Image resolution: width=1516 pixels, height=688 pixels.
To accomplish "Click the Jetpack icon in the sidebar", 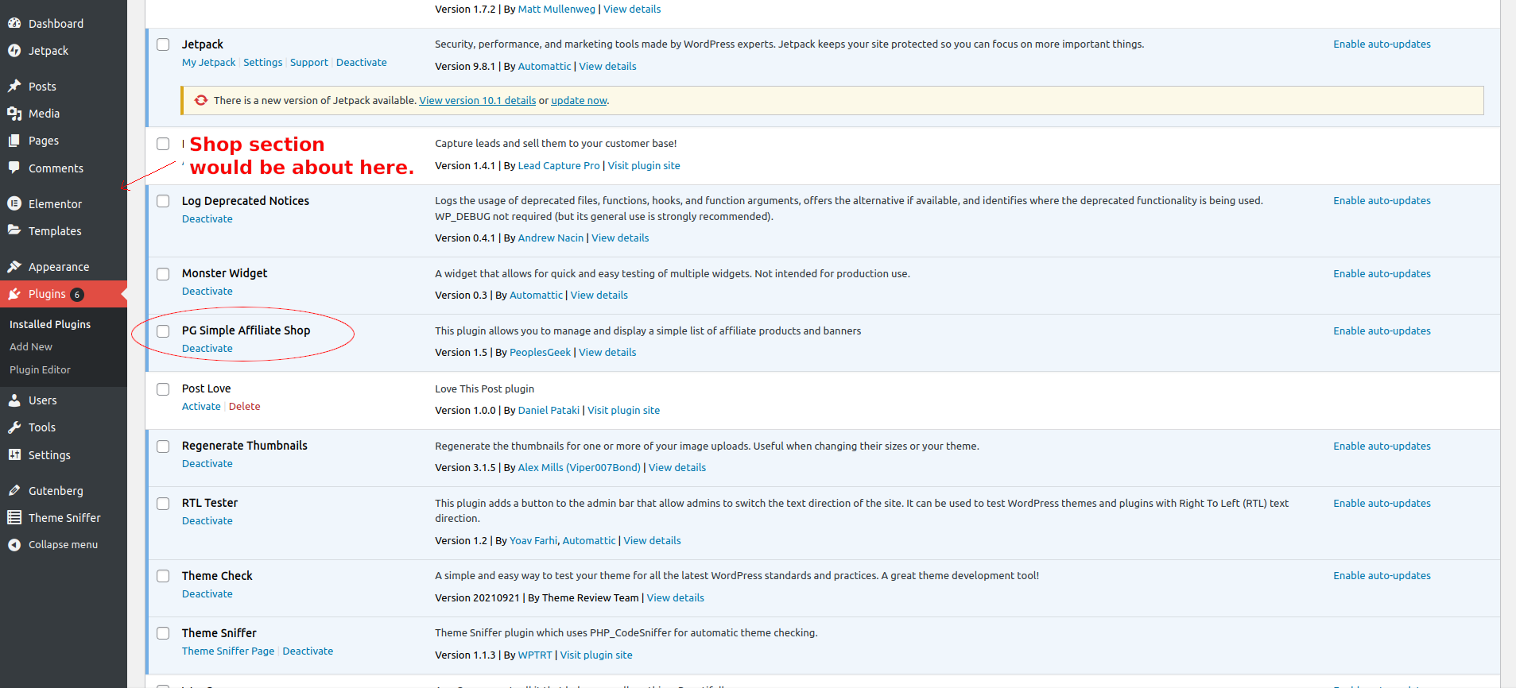I will pos(14,51).
